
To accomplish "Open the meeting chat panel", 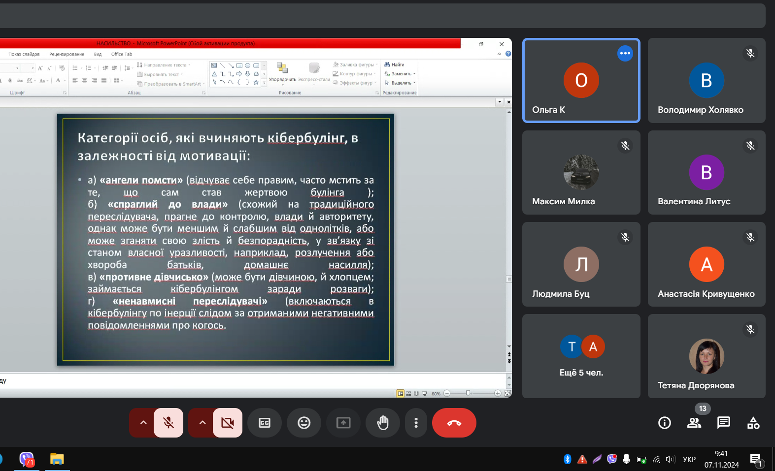I will click(723, 423).
